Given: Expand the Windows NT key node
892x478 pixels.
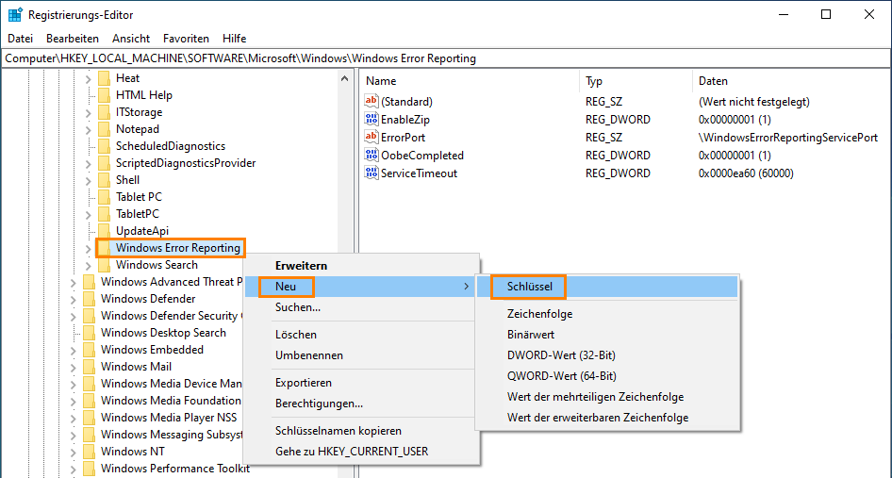Looking at the screenshot, I should [x=73, y=453].
